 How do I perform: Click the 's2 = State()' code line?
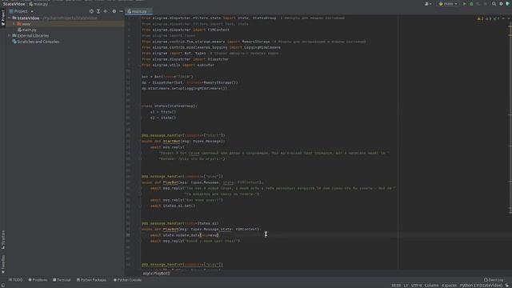[x=163, y=118]
